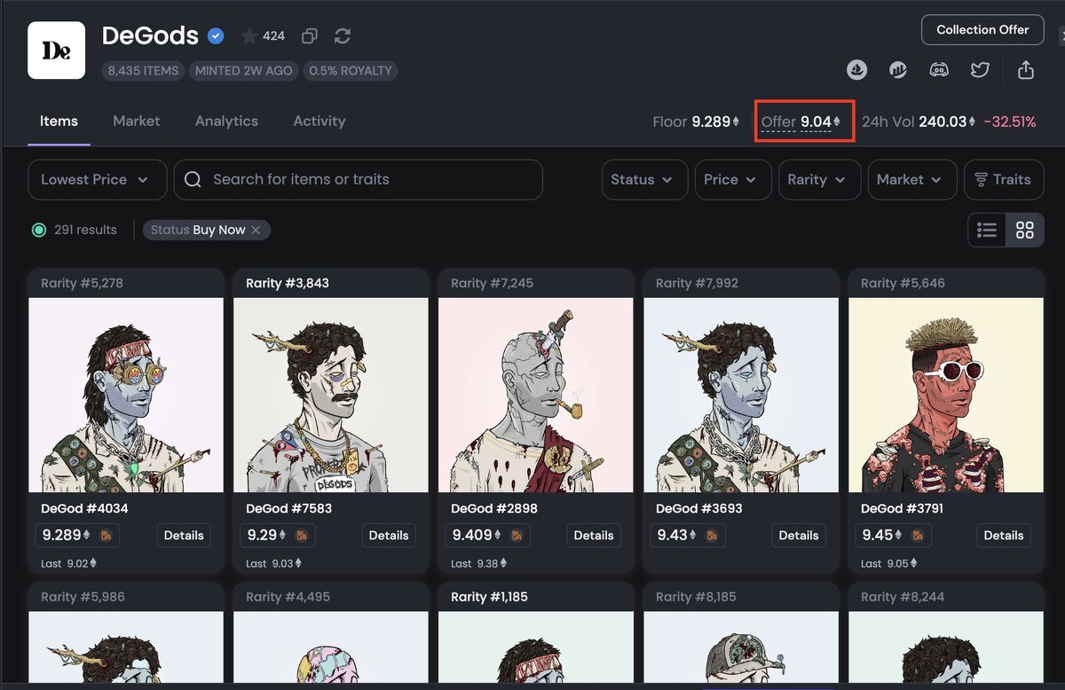Click the DeGod #7583 title text

click(x=289, y=509)
